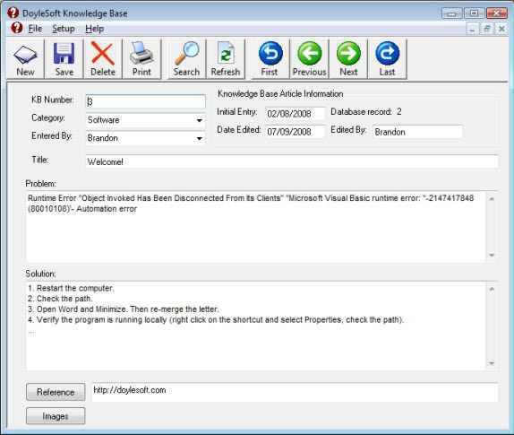Expand the Category dropdown showing Software

point(199,120)
